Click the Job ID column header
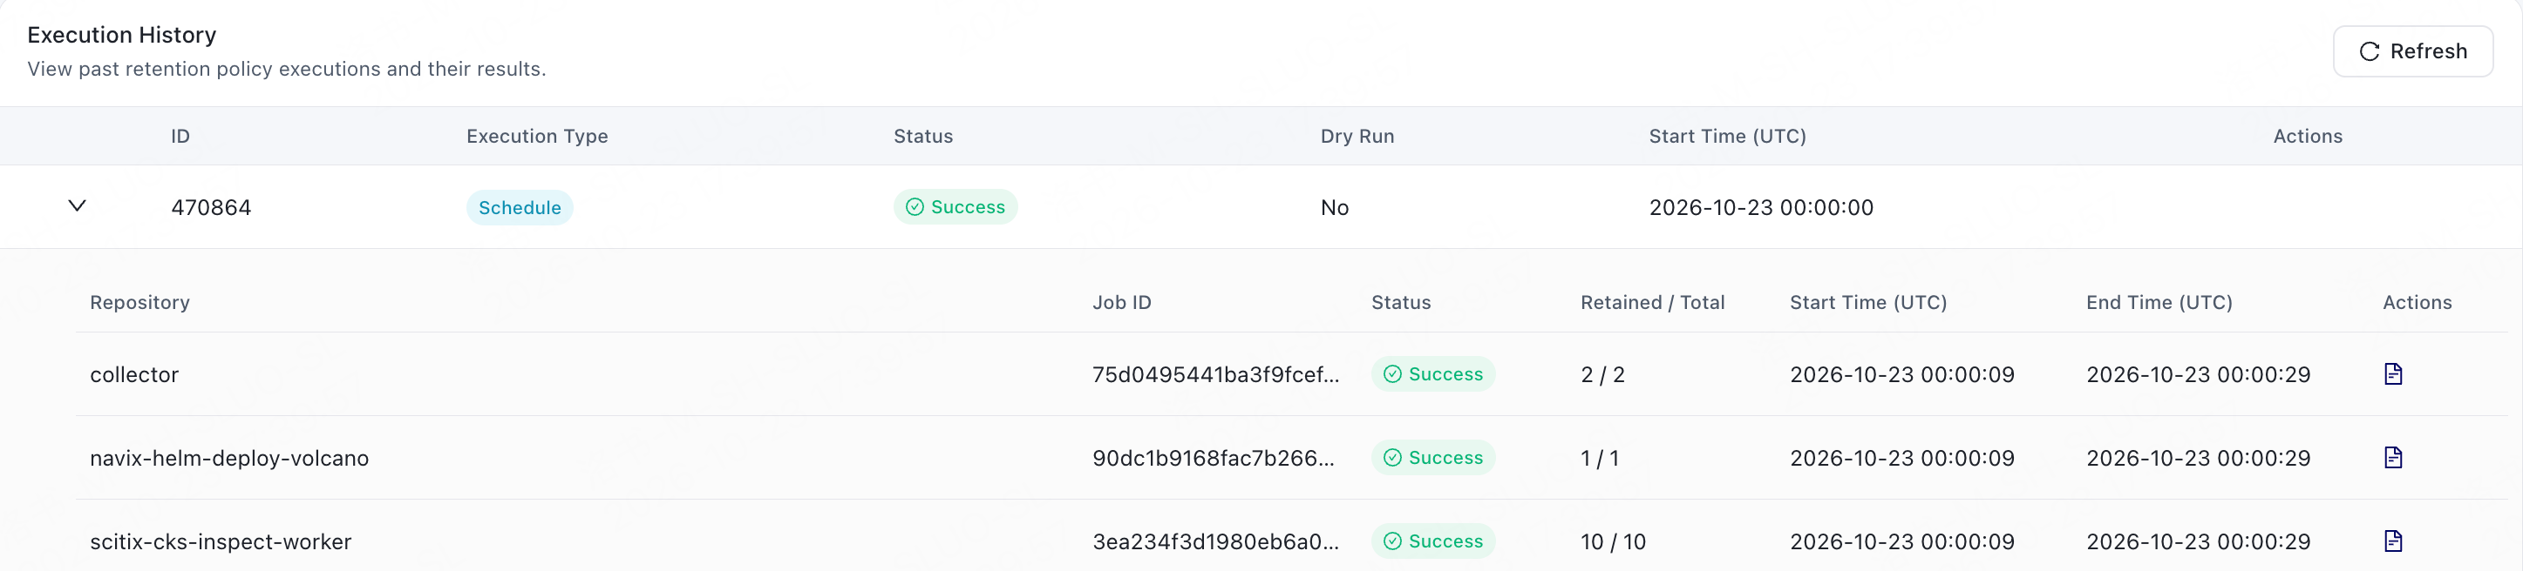2523x571 pixels. pyautogui.click(x=1121, y=302)
